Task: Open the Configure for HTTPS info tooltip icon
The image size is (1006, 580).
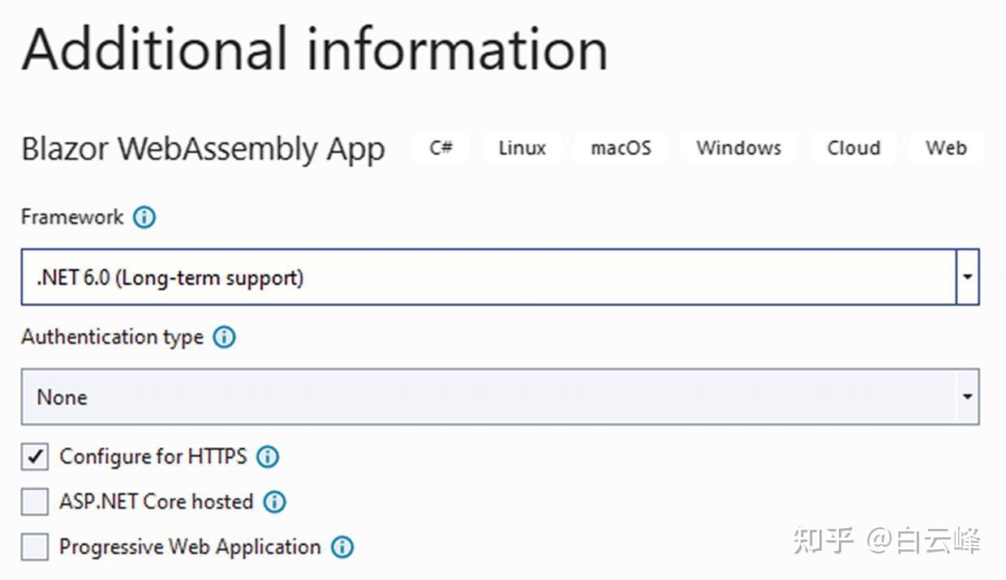Action: point(268,457)
